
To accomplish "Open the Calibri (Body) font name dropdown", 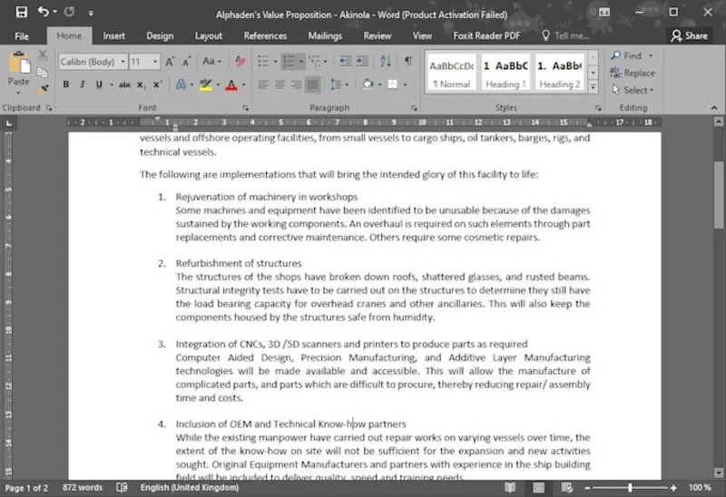I will point(123,62).
